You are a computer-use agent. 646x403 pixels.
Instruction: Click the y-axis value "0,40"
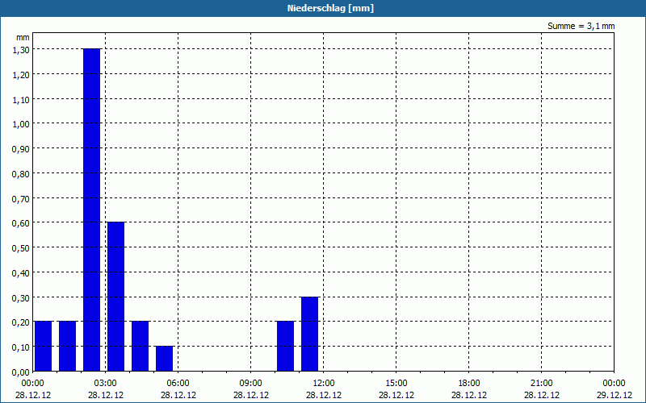coord(21,272)
